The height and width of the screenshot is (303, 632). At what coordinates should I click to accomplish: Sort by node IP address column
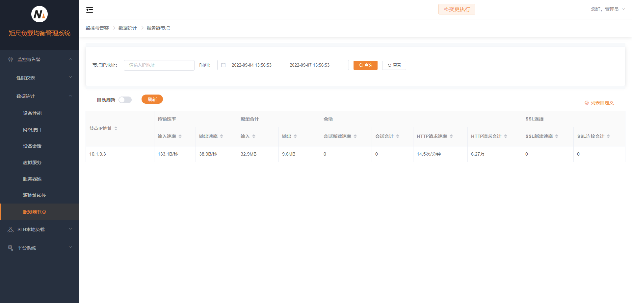(x=116, y=128)
